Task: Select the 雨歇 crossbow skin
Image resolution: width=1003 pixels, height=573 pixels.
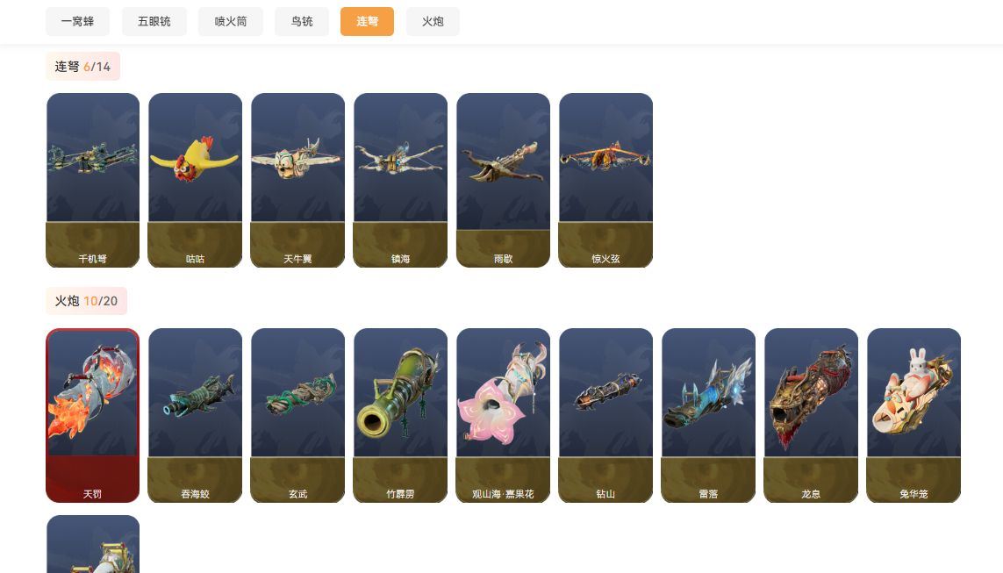Action: point(503,181)
